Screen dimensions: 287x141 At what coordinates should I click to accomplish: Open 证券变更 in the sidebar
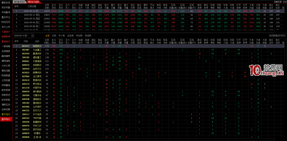pyautogui.click(x=6, y=109)
